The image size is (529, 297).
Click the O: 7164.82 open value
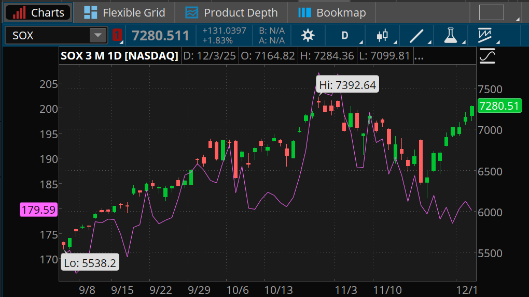tap(268, 55)
